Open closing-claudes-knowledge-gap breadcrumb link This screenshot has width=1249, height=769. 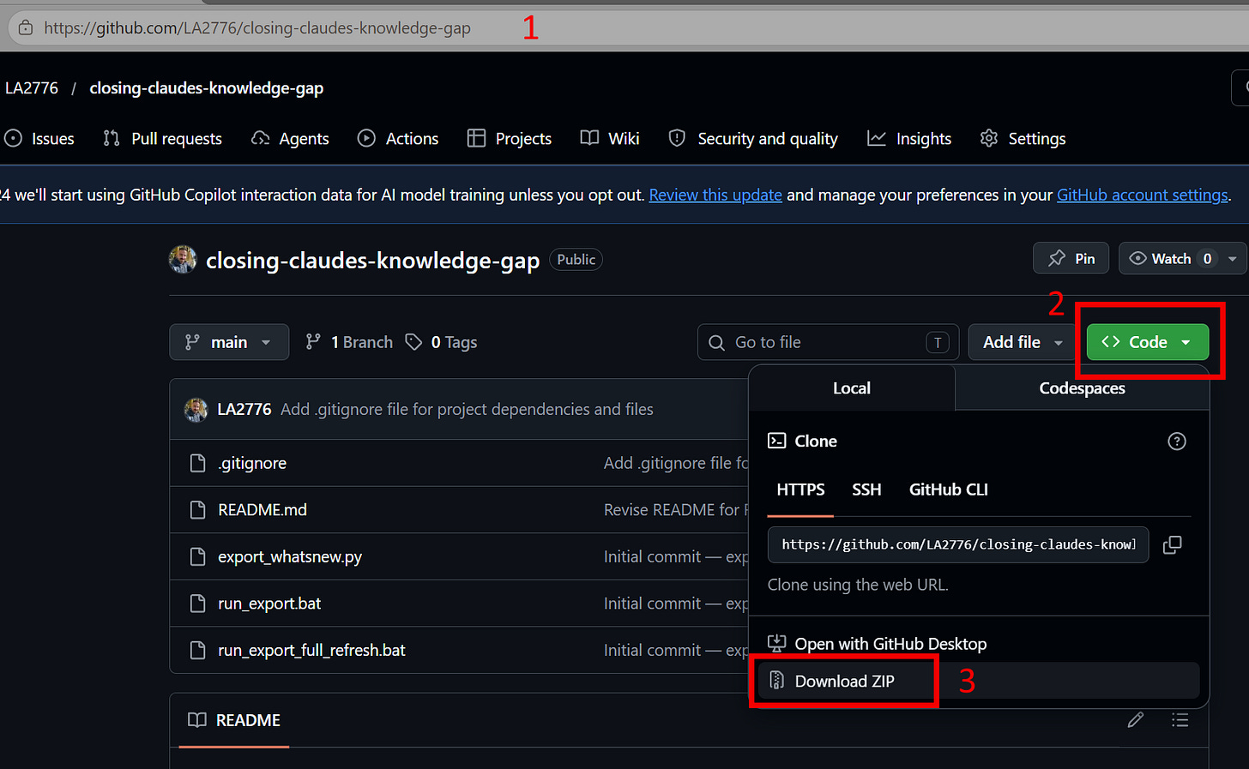[x=206, y=88]
